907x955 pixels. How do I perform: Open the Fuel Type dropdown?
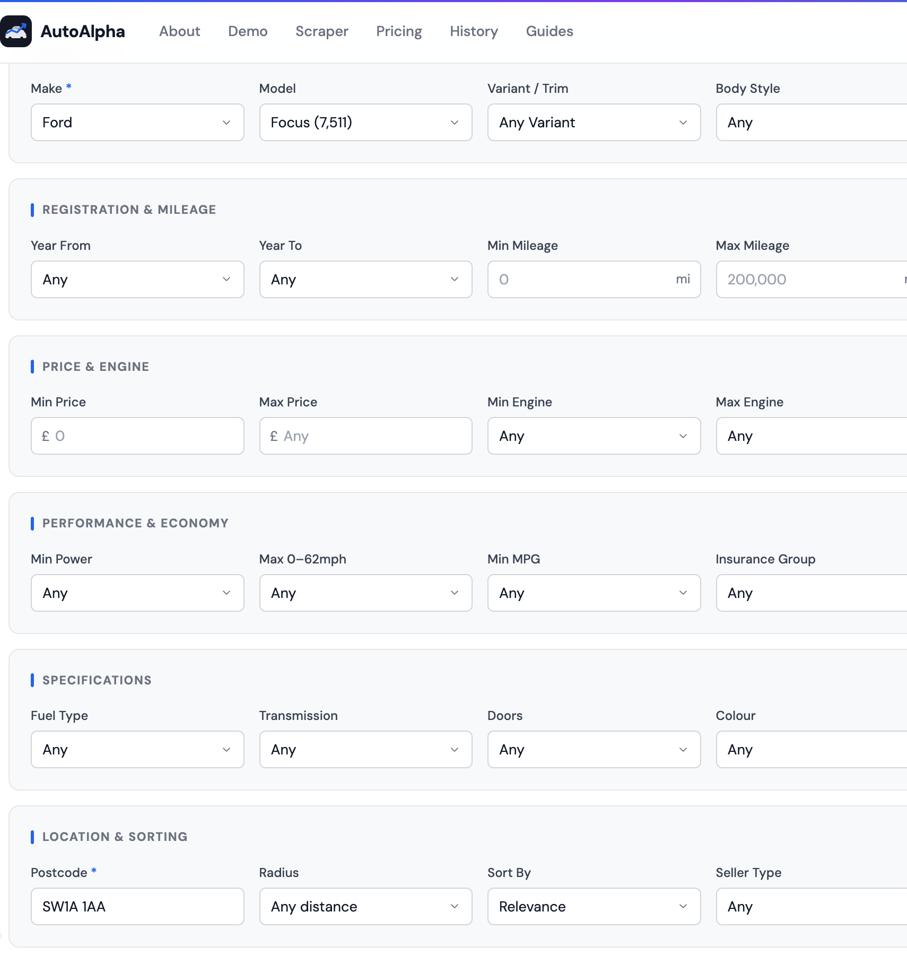pyautogui.click(x=137, y=749)
